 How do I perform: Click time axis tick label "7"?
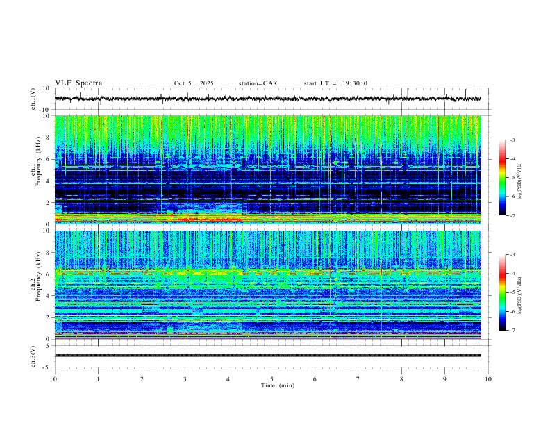coord(358,379)
